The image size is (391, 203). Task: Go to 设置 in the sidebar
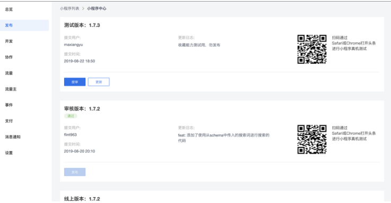9,153
